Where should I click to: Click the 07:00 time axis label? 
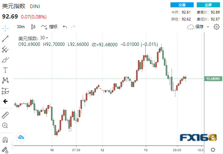[76, 150]
